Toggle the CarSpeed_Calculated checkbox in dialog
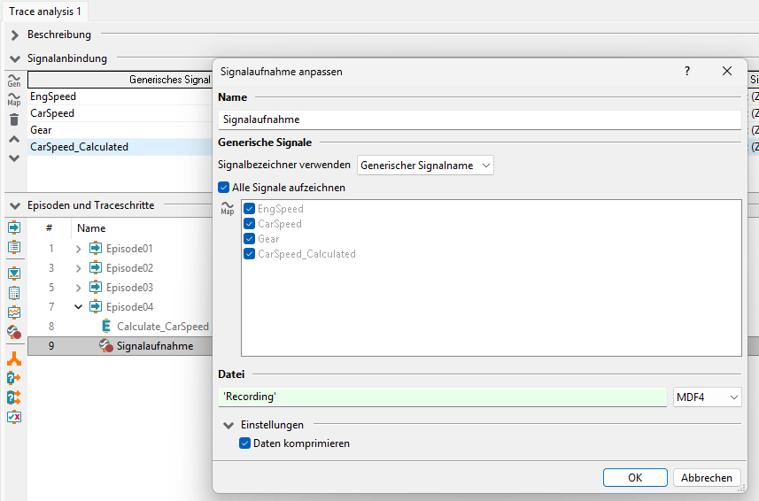 tap(249, 253)
